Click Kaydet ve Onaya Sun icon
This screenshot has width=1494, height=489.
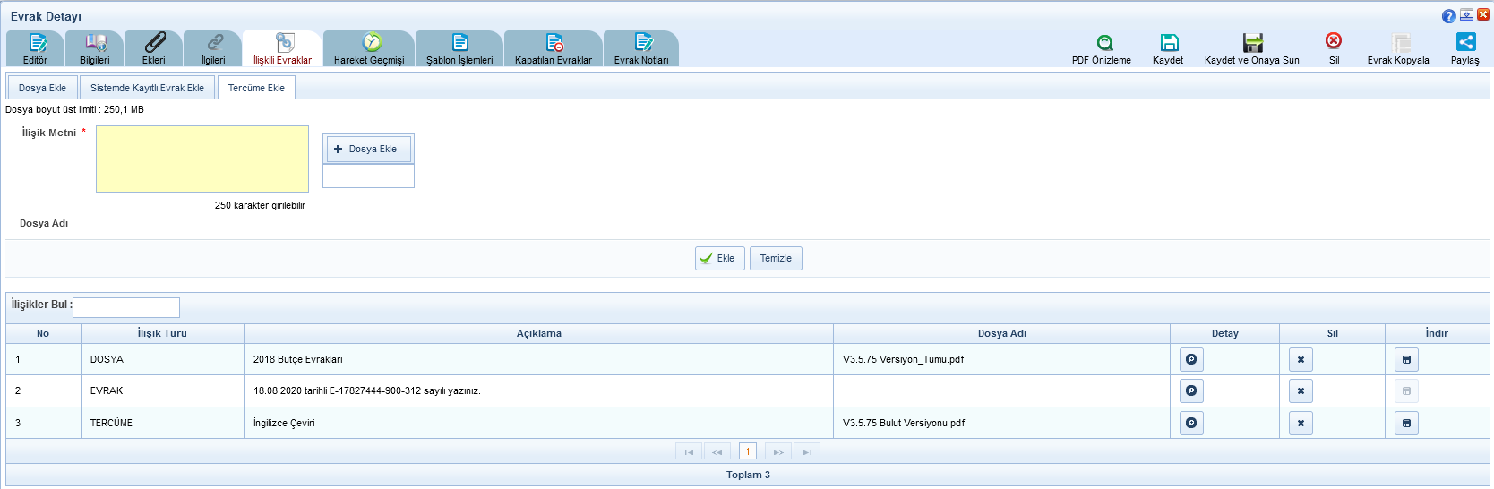[1252, 43]
